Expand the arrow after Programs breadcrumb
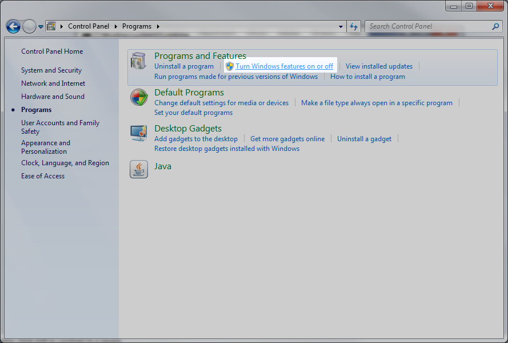The image size is (508, 343). click(158, 27)
